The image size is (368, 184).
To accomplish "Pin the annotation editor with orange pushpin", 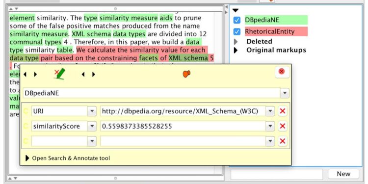I will point(186,74).
